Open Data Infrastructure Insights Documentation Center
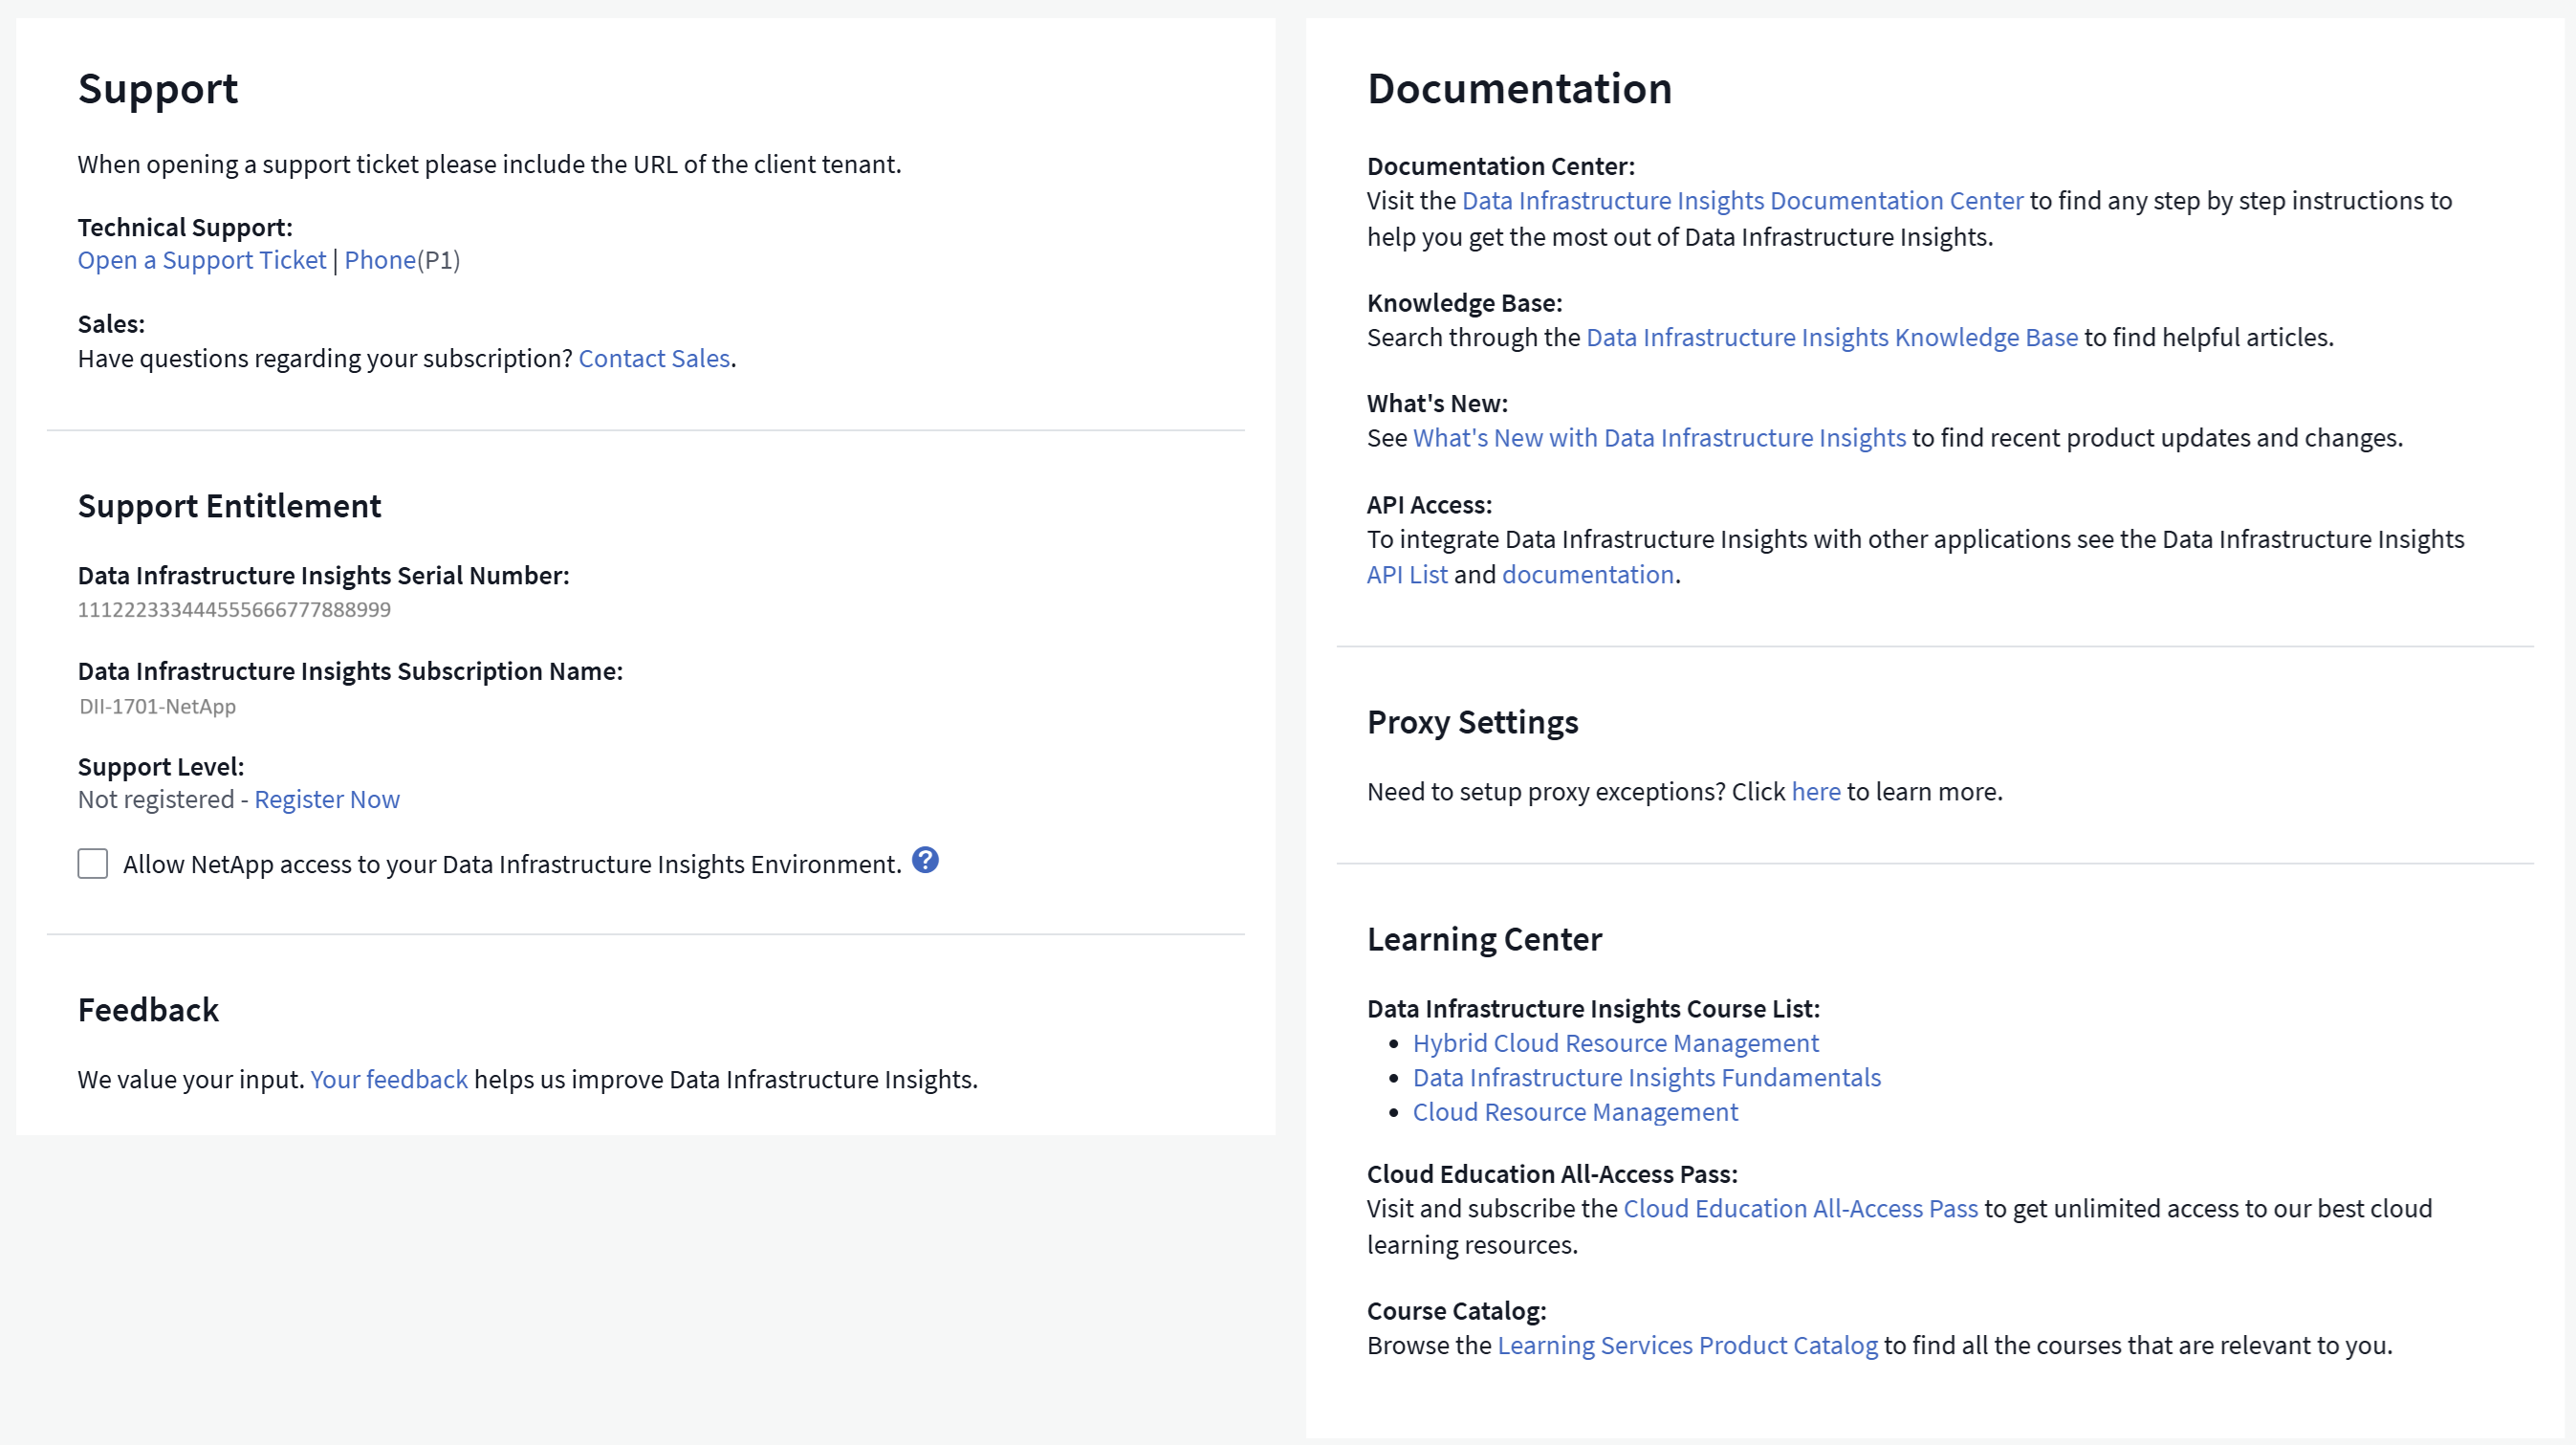 (x=1742, y=201)
